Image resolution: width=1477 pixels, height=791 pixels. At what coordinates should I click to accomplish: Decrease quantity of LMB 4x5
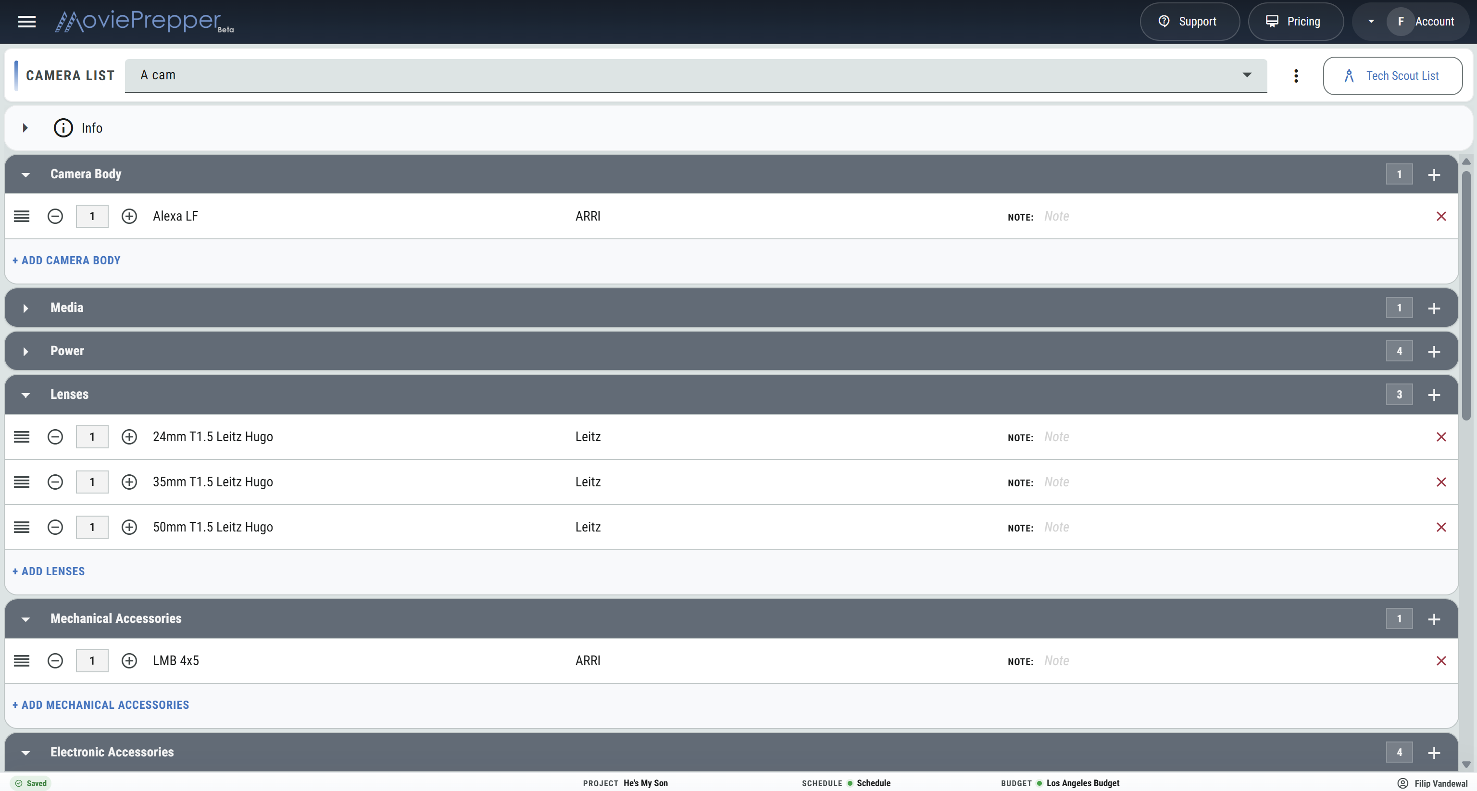(55, 661)
